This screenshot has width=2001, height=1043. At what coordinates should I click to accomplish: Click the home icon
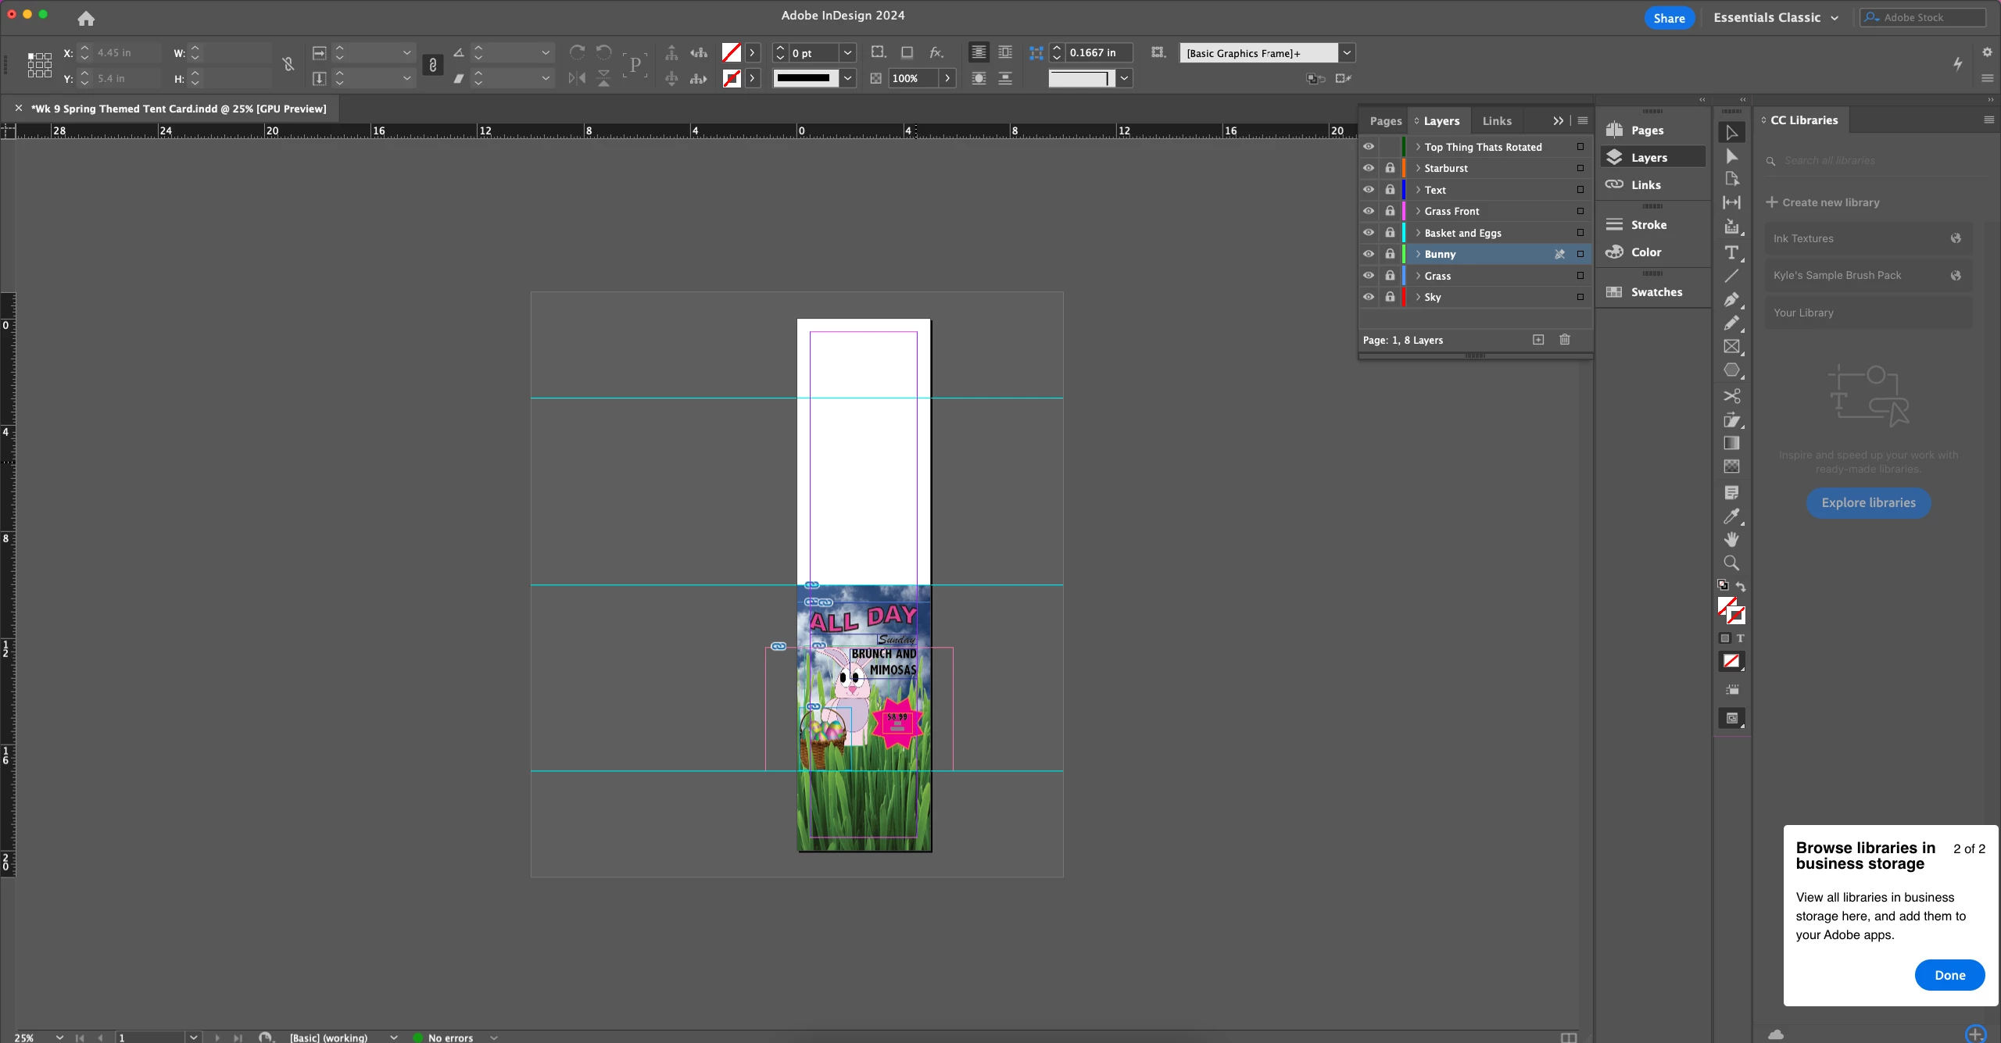click(x=86, y=17)
